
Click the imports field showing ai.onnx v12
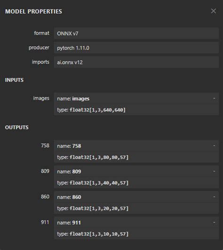point(136,62)
